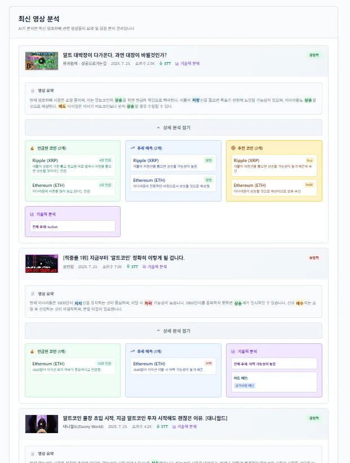Select Ripple (XRP) in 추세 예측 panel
This screenshot has width=350, height=463.
[174, 163]
